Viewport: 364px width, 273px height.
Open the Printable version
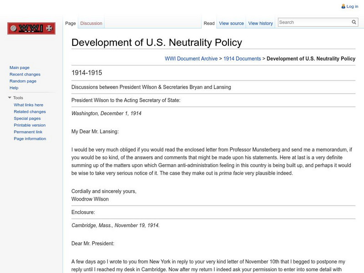click(x=29, y=125)
